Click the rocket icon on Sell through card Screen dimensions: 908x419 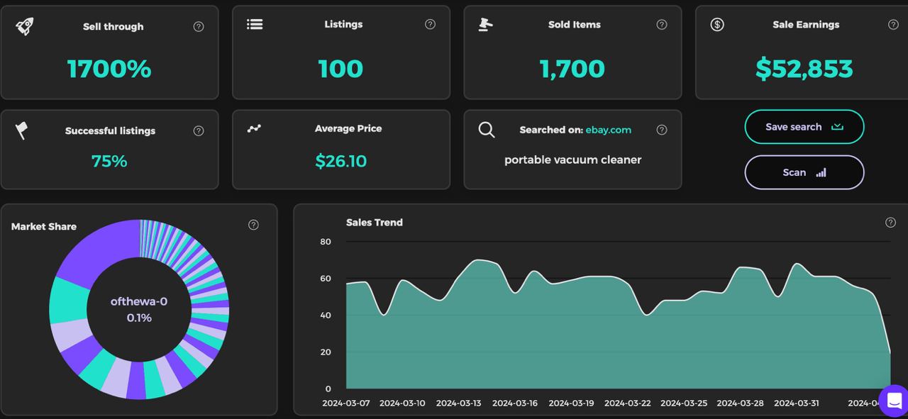(24, 26)
